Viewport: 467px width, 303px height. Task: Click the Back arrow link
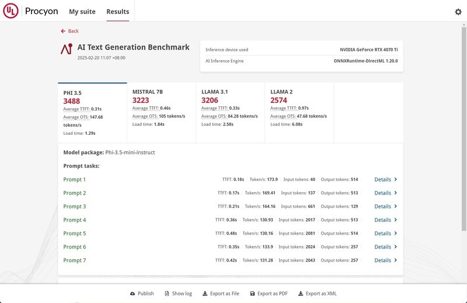coord(69,31)
